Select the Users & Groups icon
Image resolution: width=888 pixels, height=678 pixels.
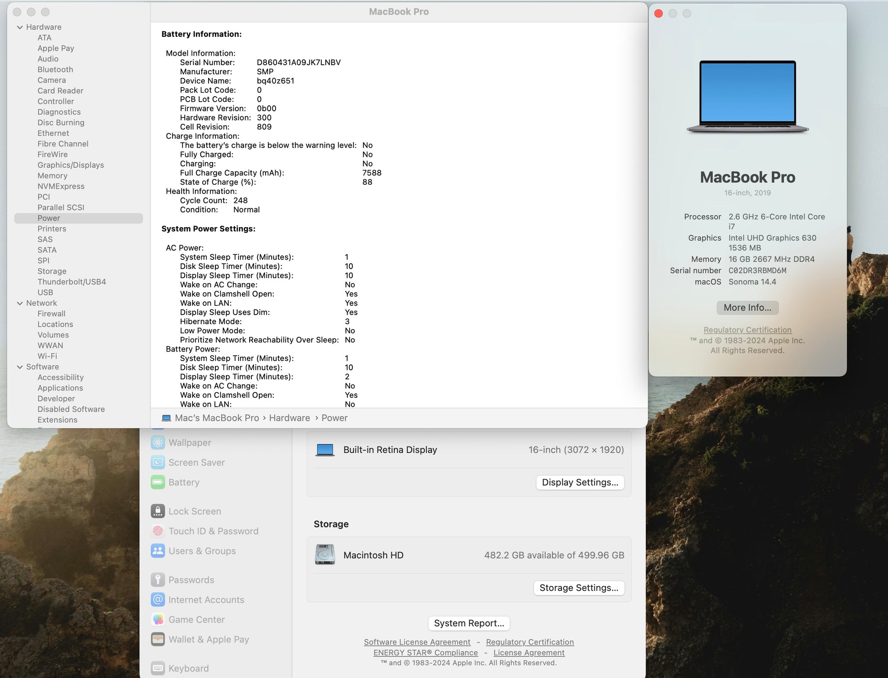[x=158, y=551]
